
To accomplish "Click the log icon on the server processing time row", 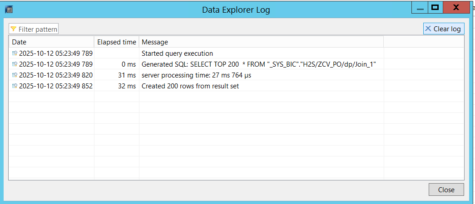I will 15,75.
